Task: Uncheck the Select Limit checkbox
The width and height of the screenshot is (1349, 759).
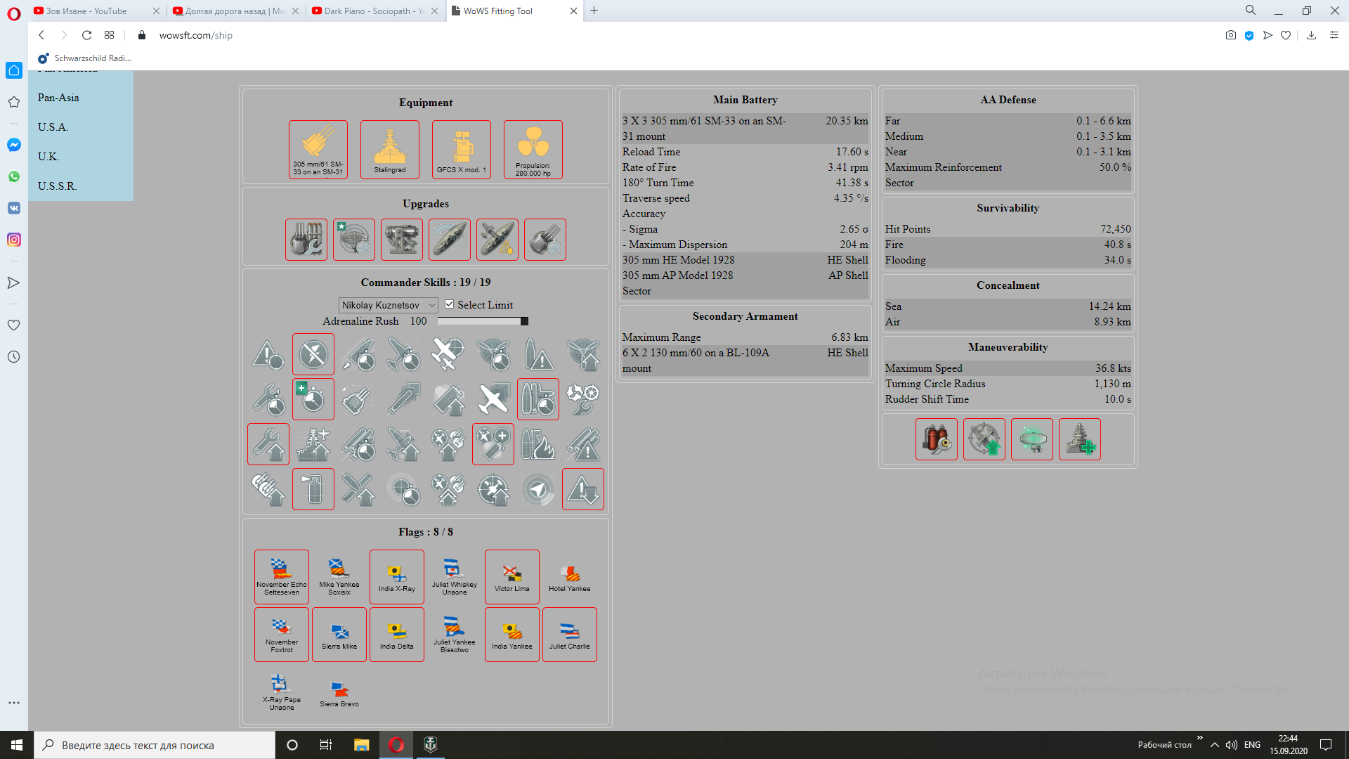Action: pos(450,304)
